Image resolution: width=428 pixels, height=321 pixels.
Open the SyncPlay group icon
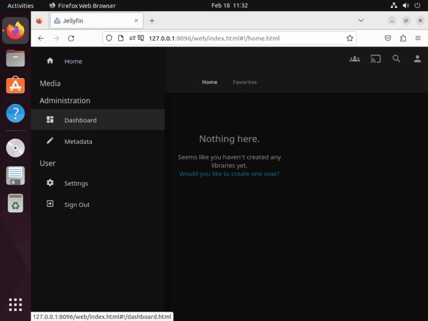click(355, 59)
